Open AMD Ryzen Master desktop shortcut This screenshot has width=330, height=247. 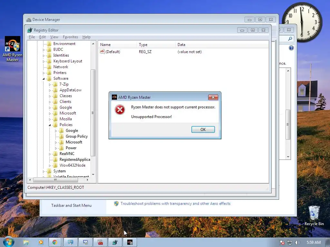click(x=13, y=49)
